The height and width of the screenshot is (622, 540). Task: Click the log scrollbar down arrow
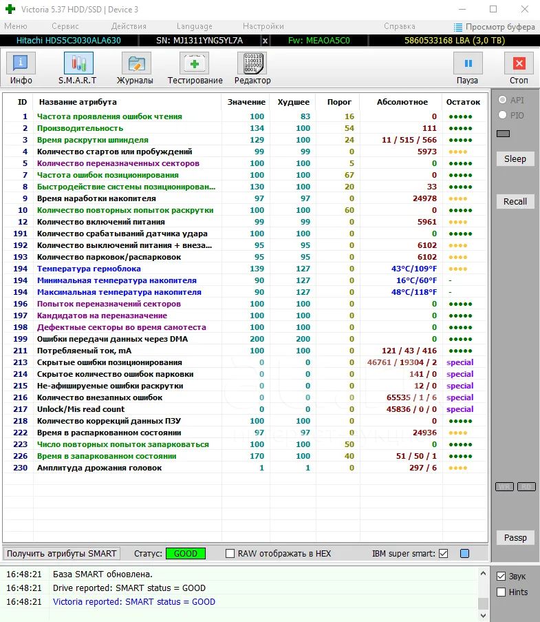tap(483, 616)
